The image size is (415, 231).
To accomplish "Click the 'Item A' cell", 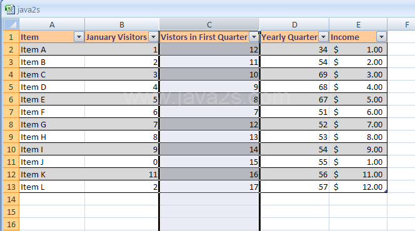I will point(52,49).
